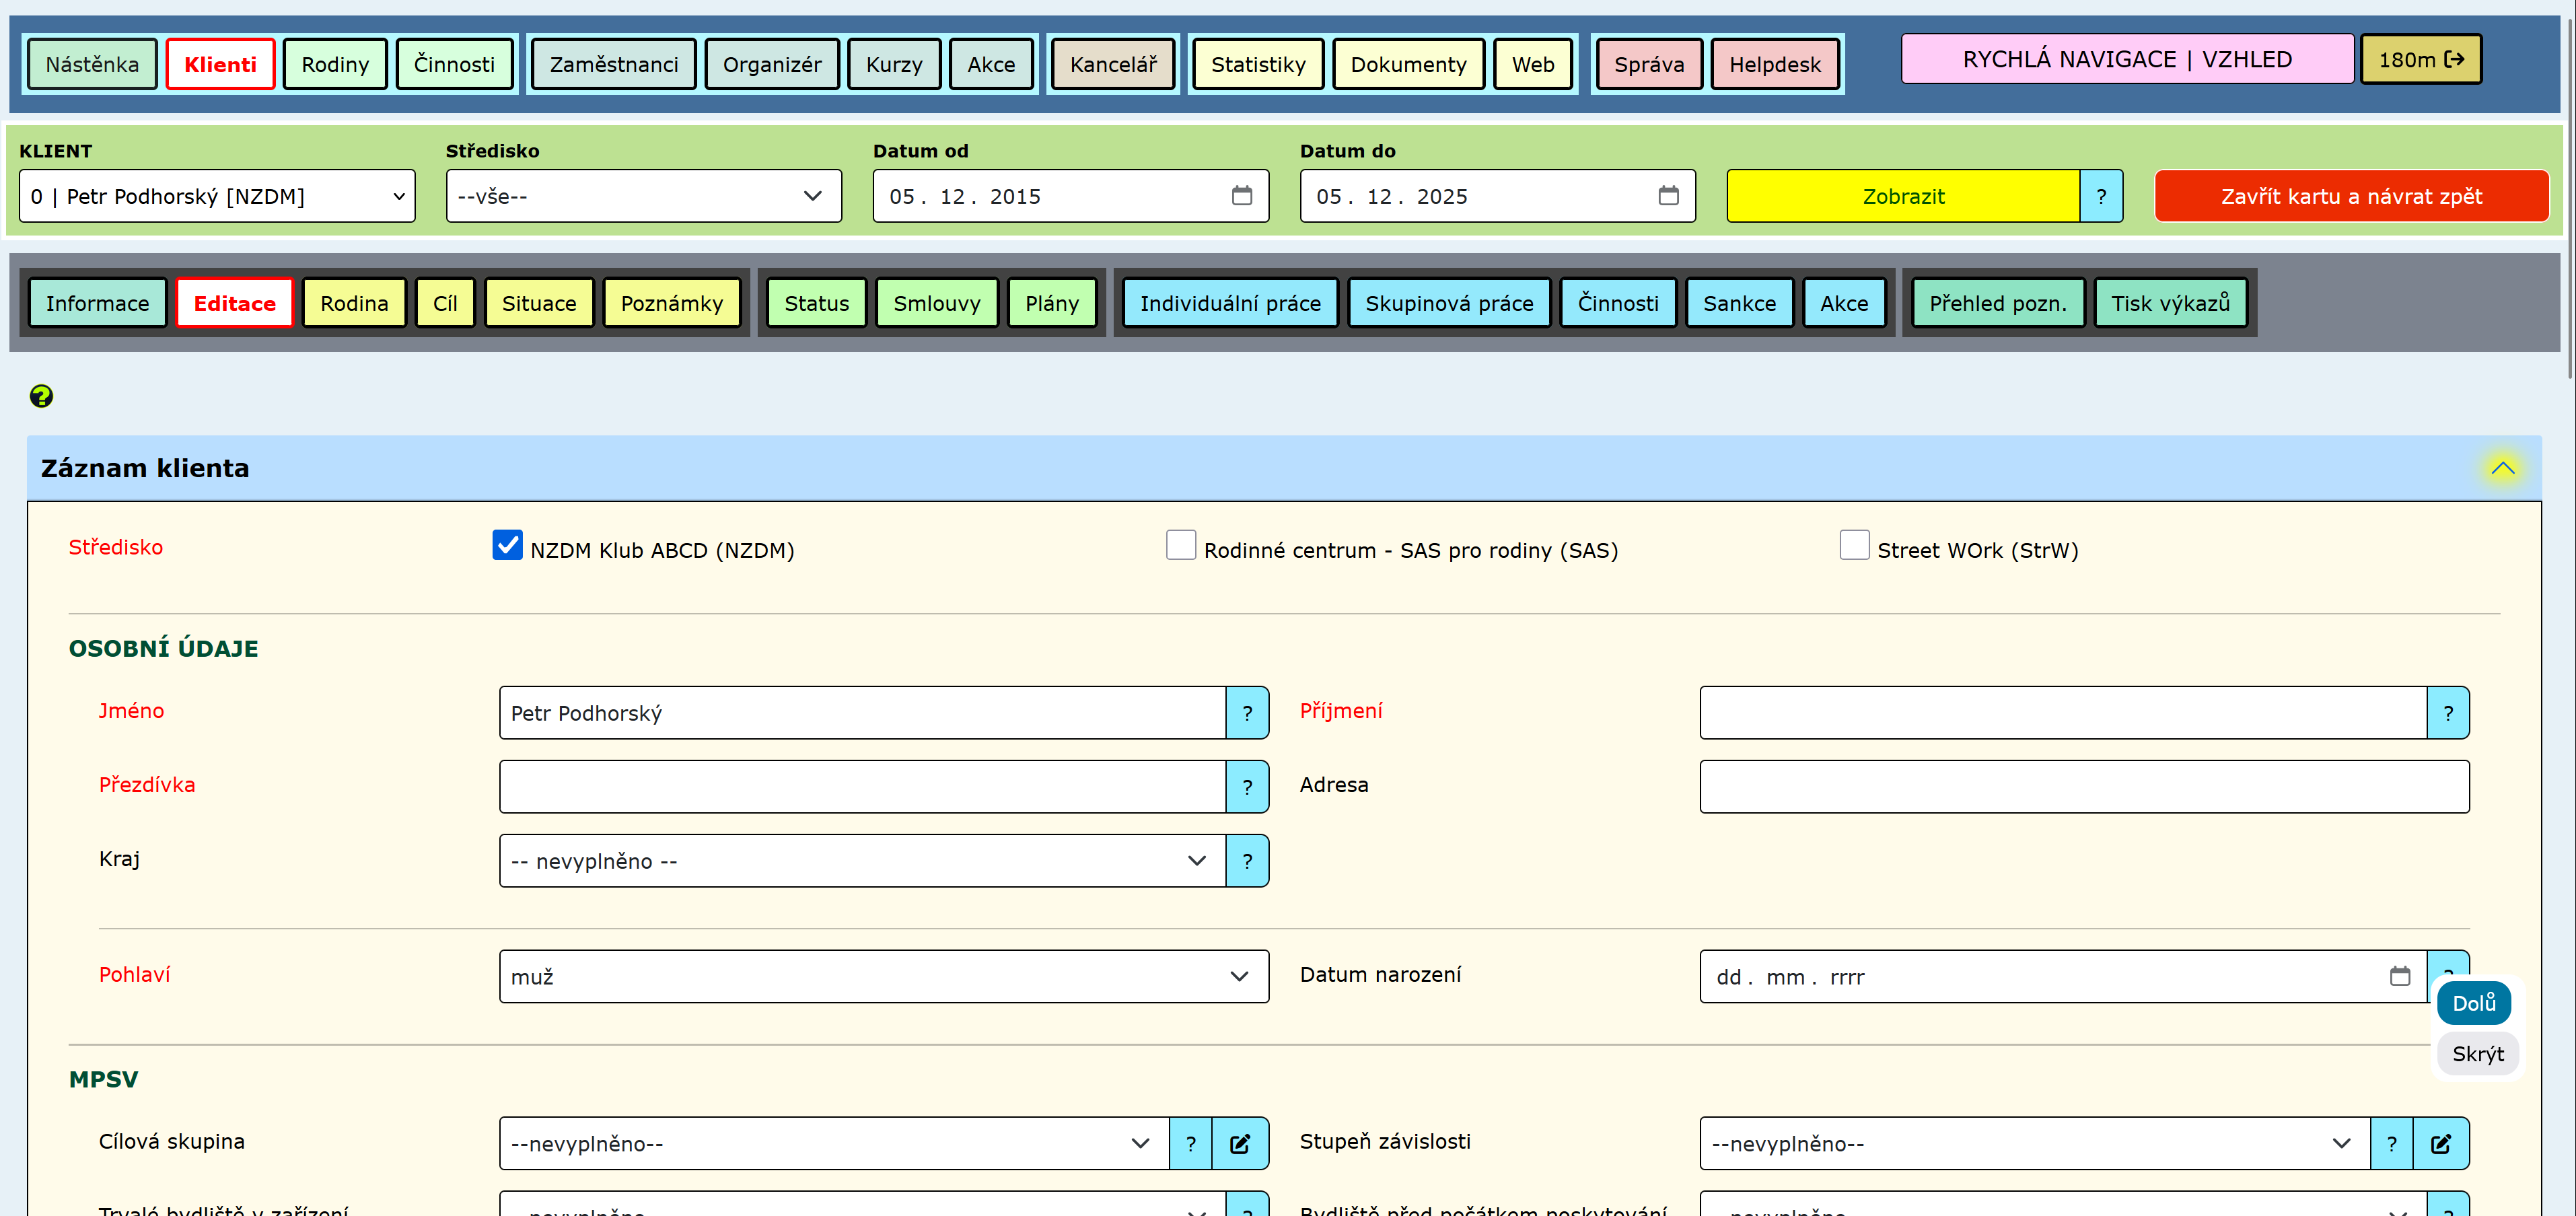Check Rodinné centrum SAS pro rodiny checkbox
2576x1216 pixels.
tap(1180, 545)
